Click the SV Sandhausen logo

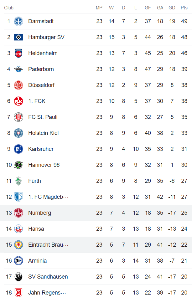(18, 277)
